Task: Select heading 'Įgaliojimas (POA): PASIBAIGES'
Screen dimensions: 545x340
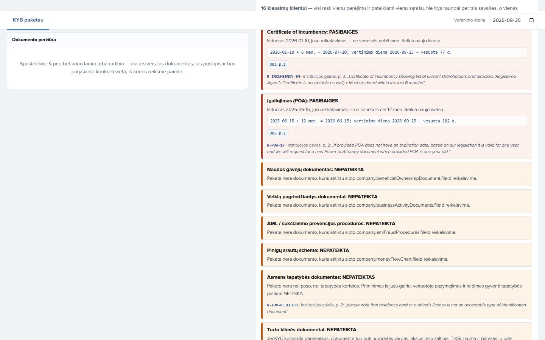Action: tap(302, 101)
